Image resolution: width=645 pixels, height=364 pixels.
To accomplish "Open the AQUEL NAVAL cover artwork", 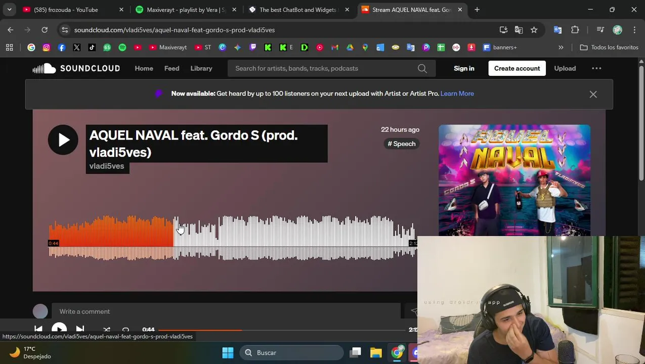I will pos(514,180).
